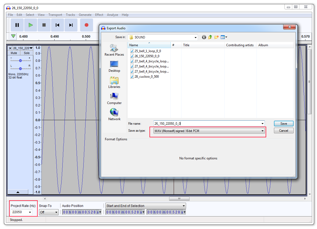Click the green Play button
The width and height of the screenshot is (317, 229).
pyautogui.click(x=31, y=25)
